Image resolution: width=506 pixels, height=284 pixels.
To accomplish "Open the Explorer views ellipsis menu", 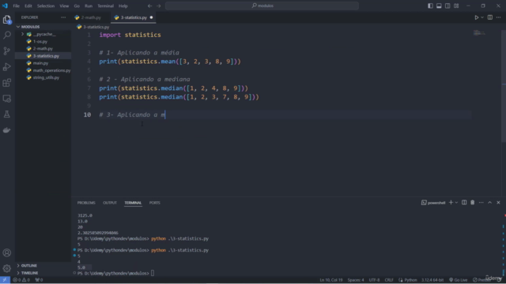I will [63, 17].
